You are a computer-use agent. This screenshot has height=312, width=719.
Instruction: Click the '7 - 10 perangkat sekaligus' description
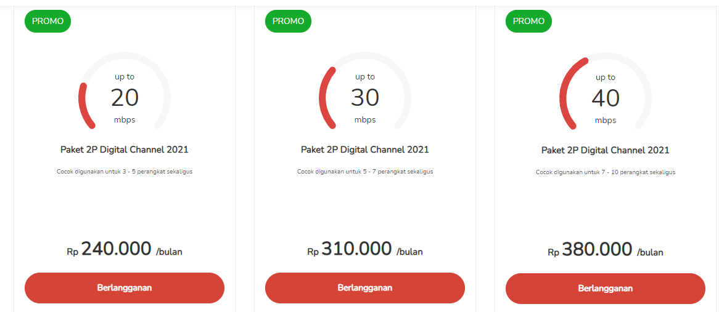pos(606,172)
